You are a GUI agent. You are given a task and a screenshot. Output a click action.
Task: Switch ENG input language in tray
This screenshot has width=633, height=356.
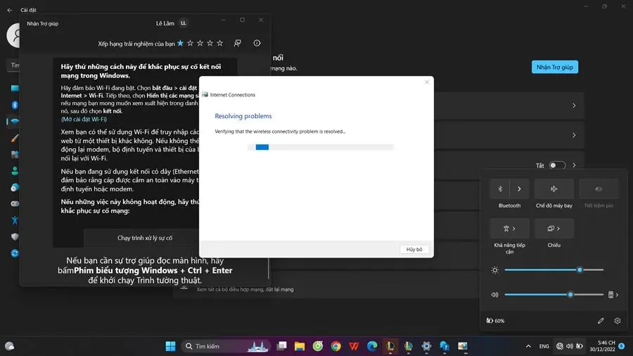coord(544,346)
